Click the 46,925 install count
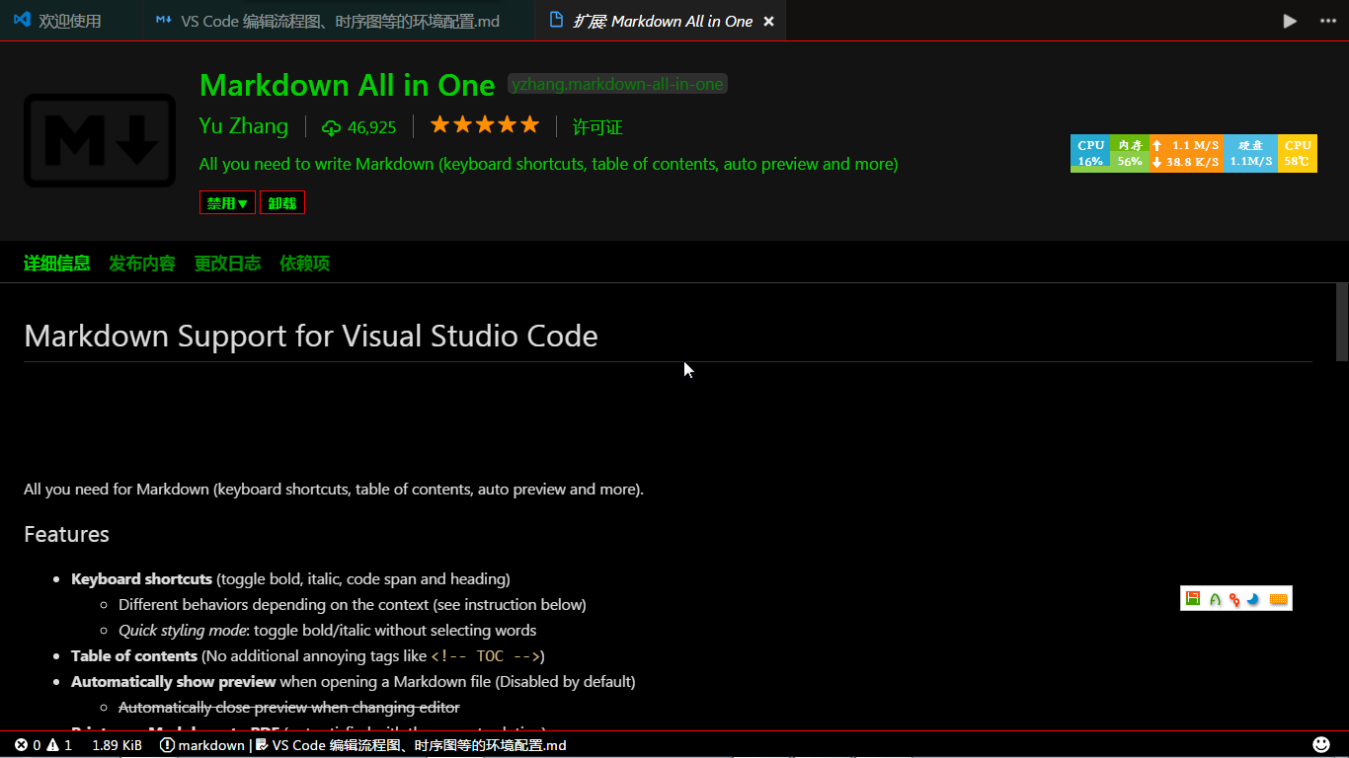Viewport: 1349px width, 758px height. pos(371,127)
